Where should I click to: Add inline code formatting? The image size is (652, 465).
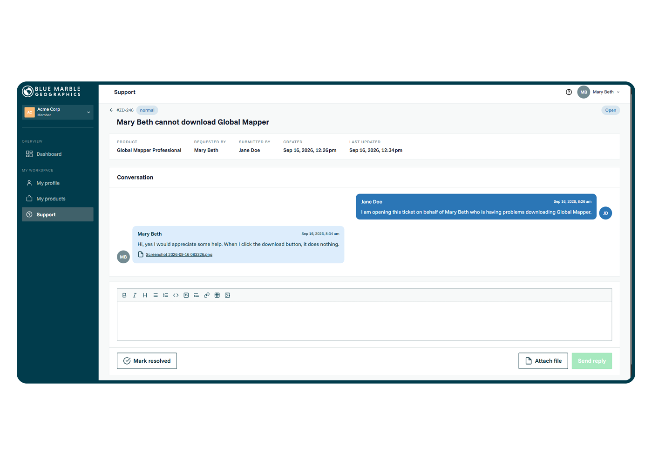click(176, 295)
